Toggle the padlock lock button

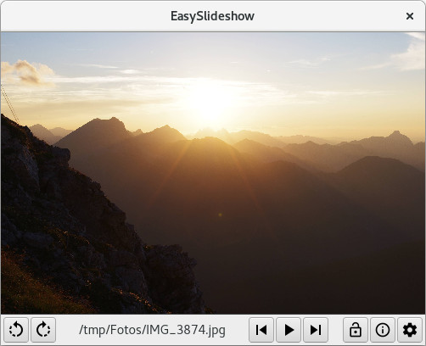pyautogui.click(x=356, y=330)
